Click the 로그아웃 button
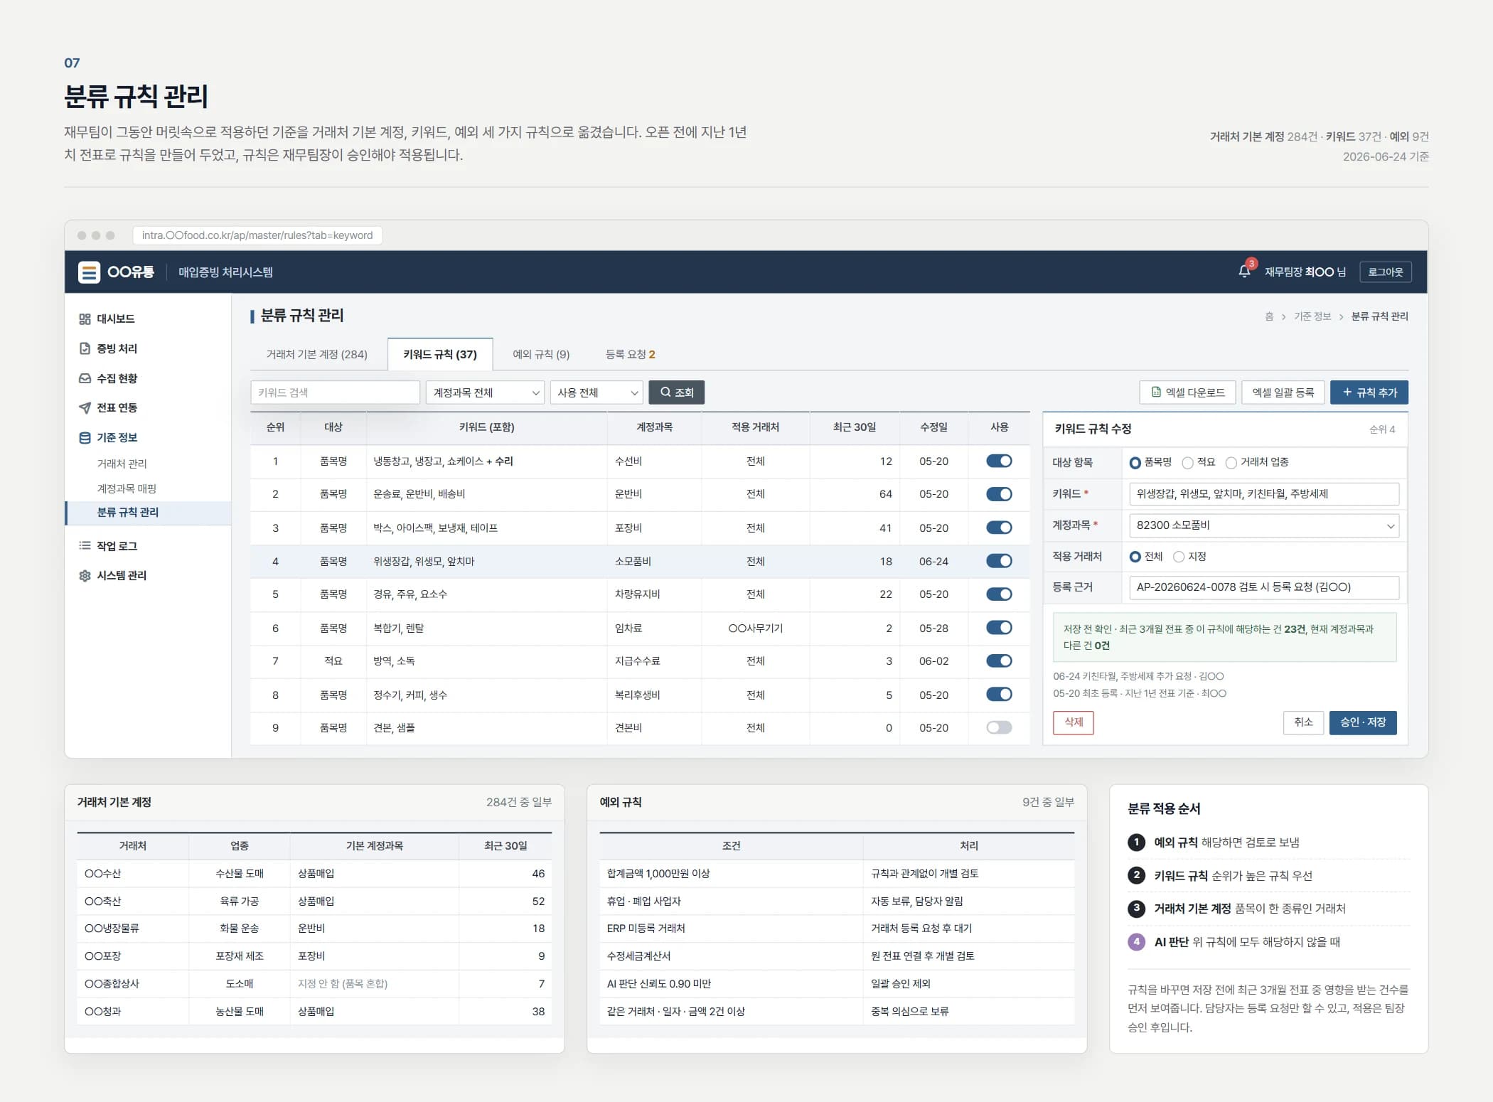This screenshot has width=1493, height=1102. click(x=1386, y=272)
